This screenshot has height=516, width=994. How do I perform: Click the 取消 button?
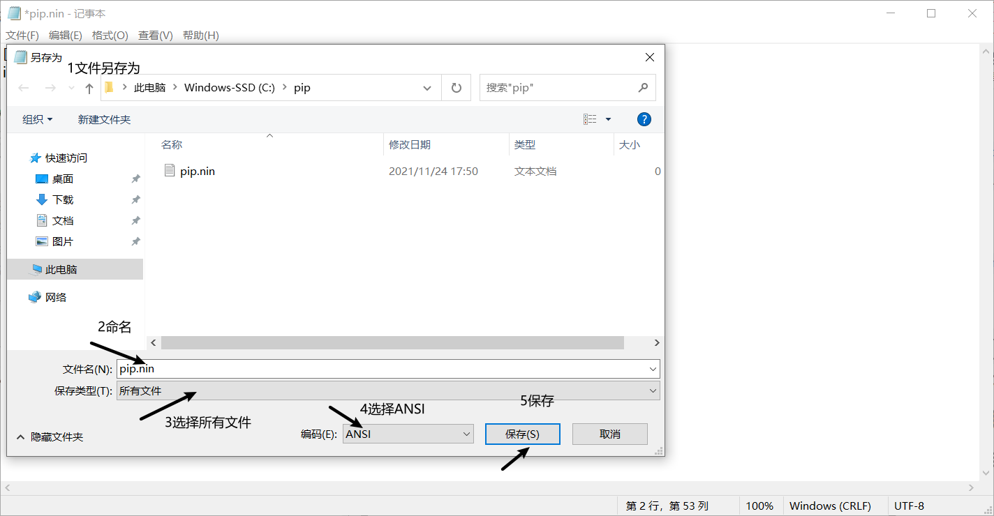point(610,434)
